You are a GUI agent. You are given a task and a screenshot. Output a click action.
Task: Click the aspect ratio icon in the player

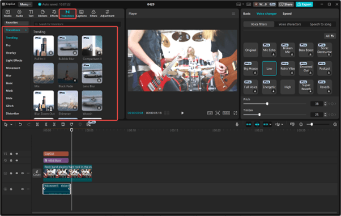point(226,113)
